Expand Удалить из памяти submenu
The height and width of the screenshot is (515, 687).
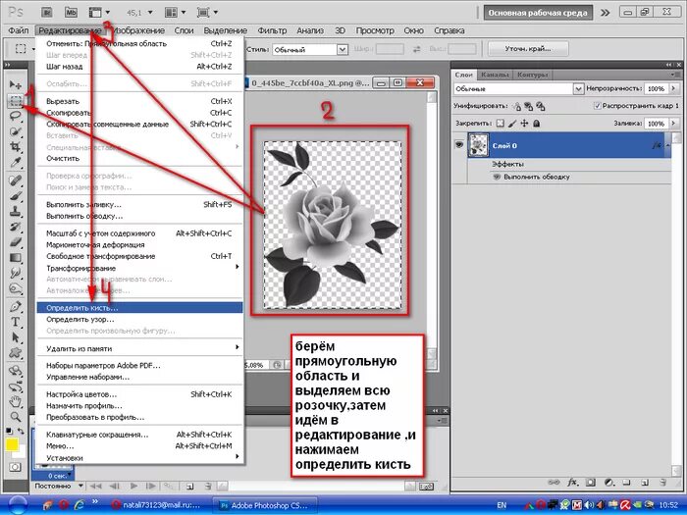[x=139, y=348]
